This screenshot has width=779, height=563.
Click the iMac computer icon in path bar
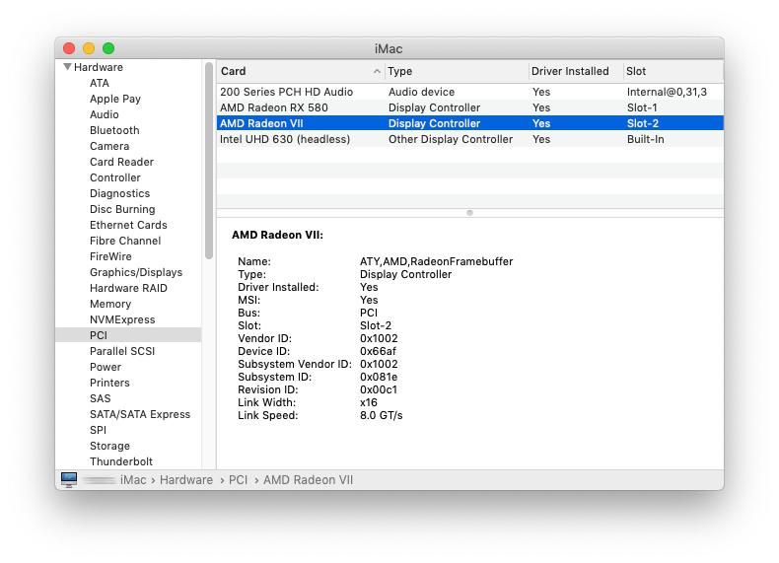click(x=69, y=479)
